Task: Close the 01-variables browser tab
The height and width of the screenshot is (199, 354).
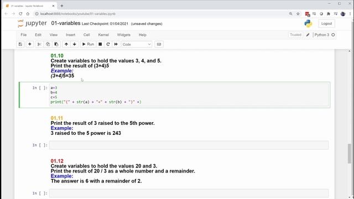Action: pyautogui.click(x=53, y=6)
